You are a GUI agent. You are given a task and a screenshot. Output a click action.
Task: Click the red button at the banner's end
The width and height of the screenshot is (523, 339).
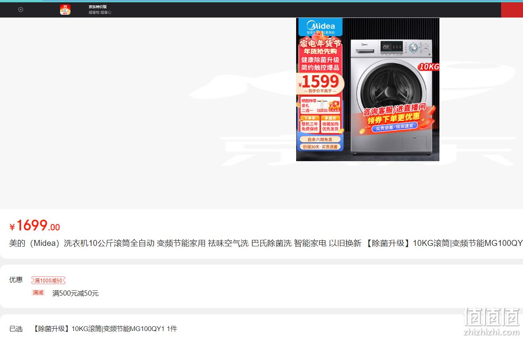(512, 10)
